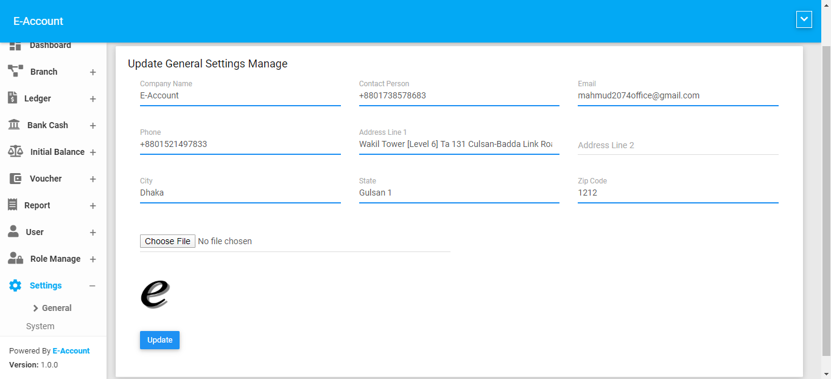Click the Report receipt icon
The height and width of the screenshot is (379, 831).
point(12,205)
